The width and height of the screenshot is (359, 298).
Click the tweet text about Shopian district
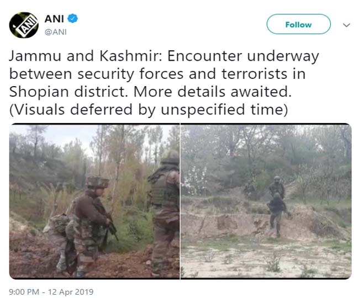164,83
